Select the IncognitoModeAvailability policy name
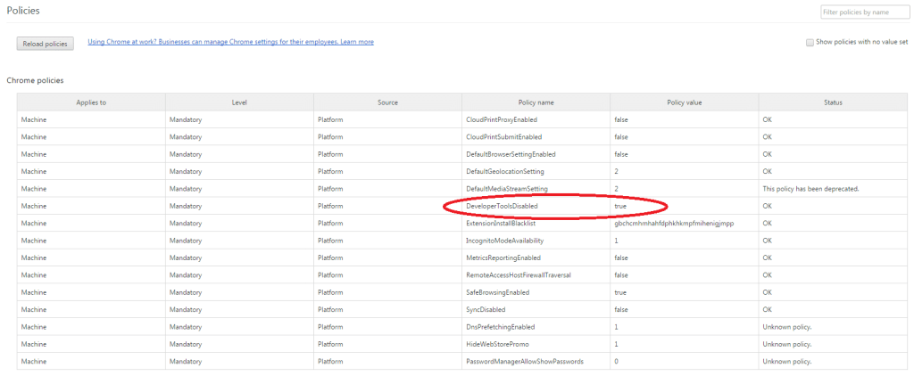914x376 pixels. pos(505,241)
